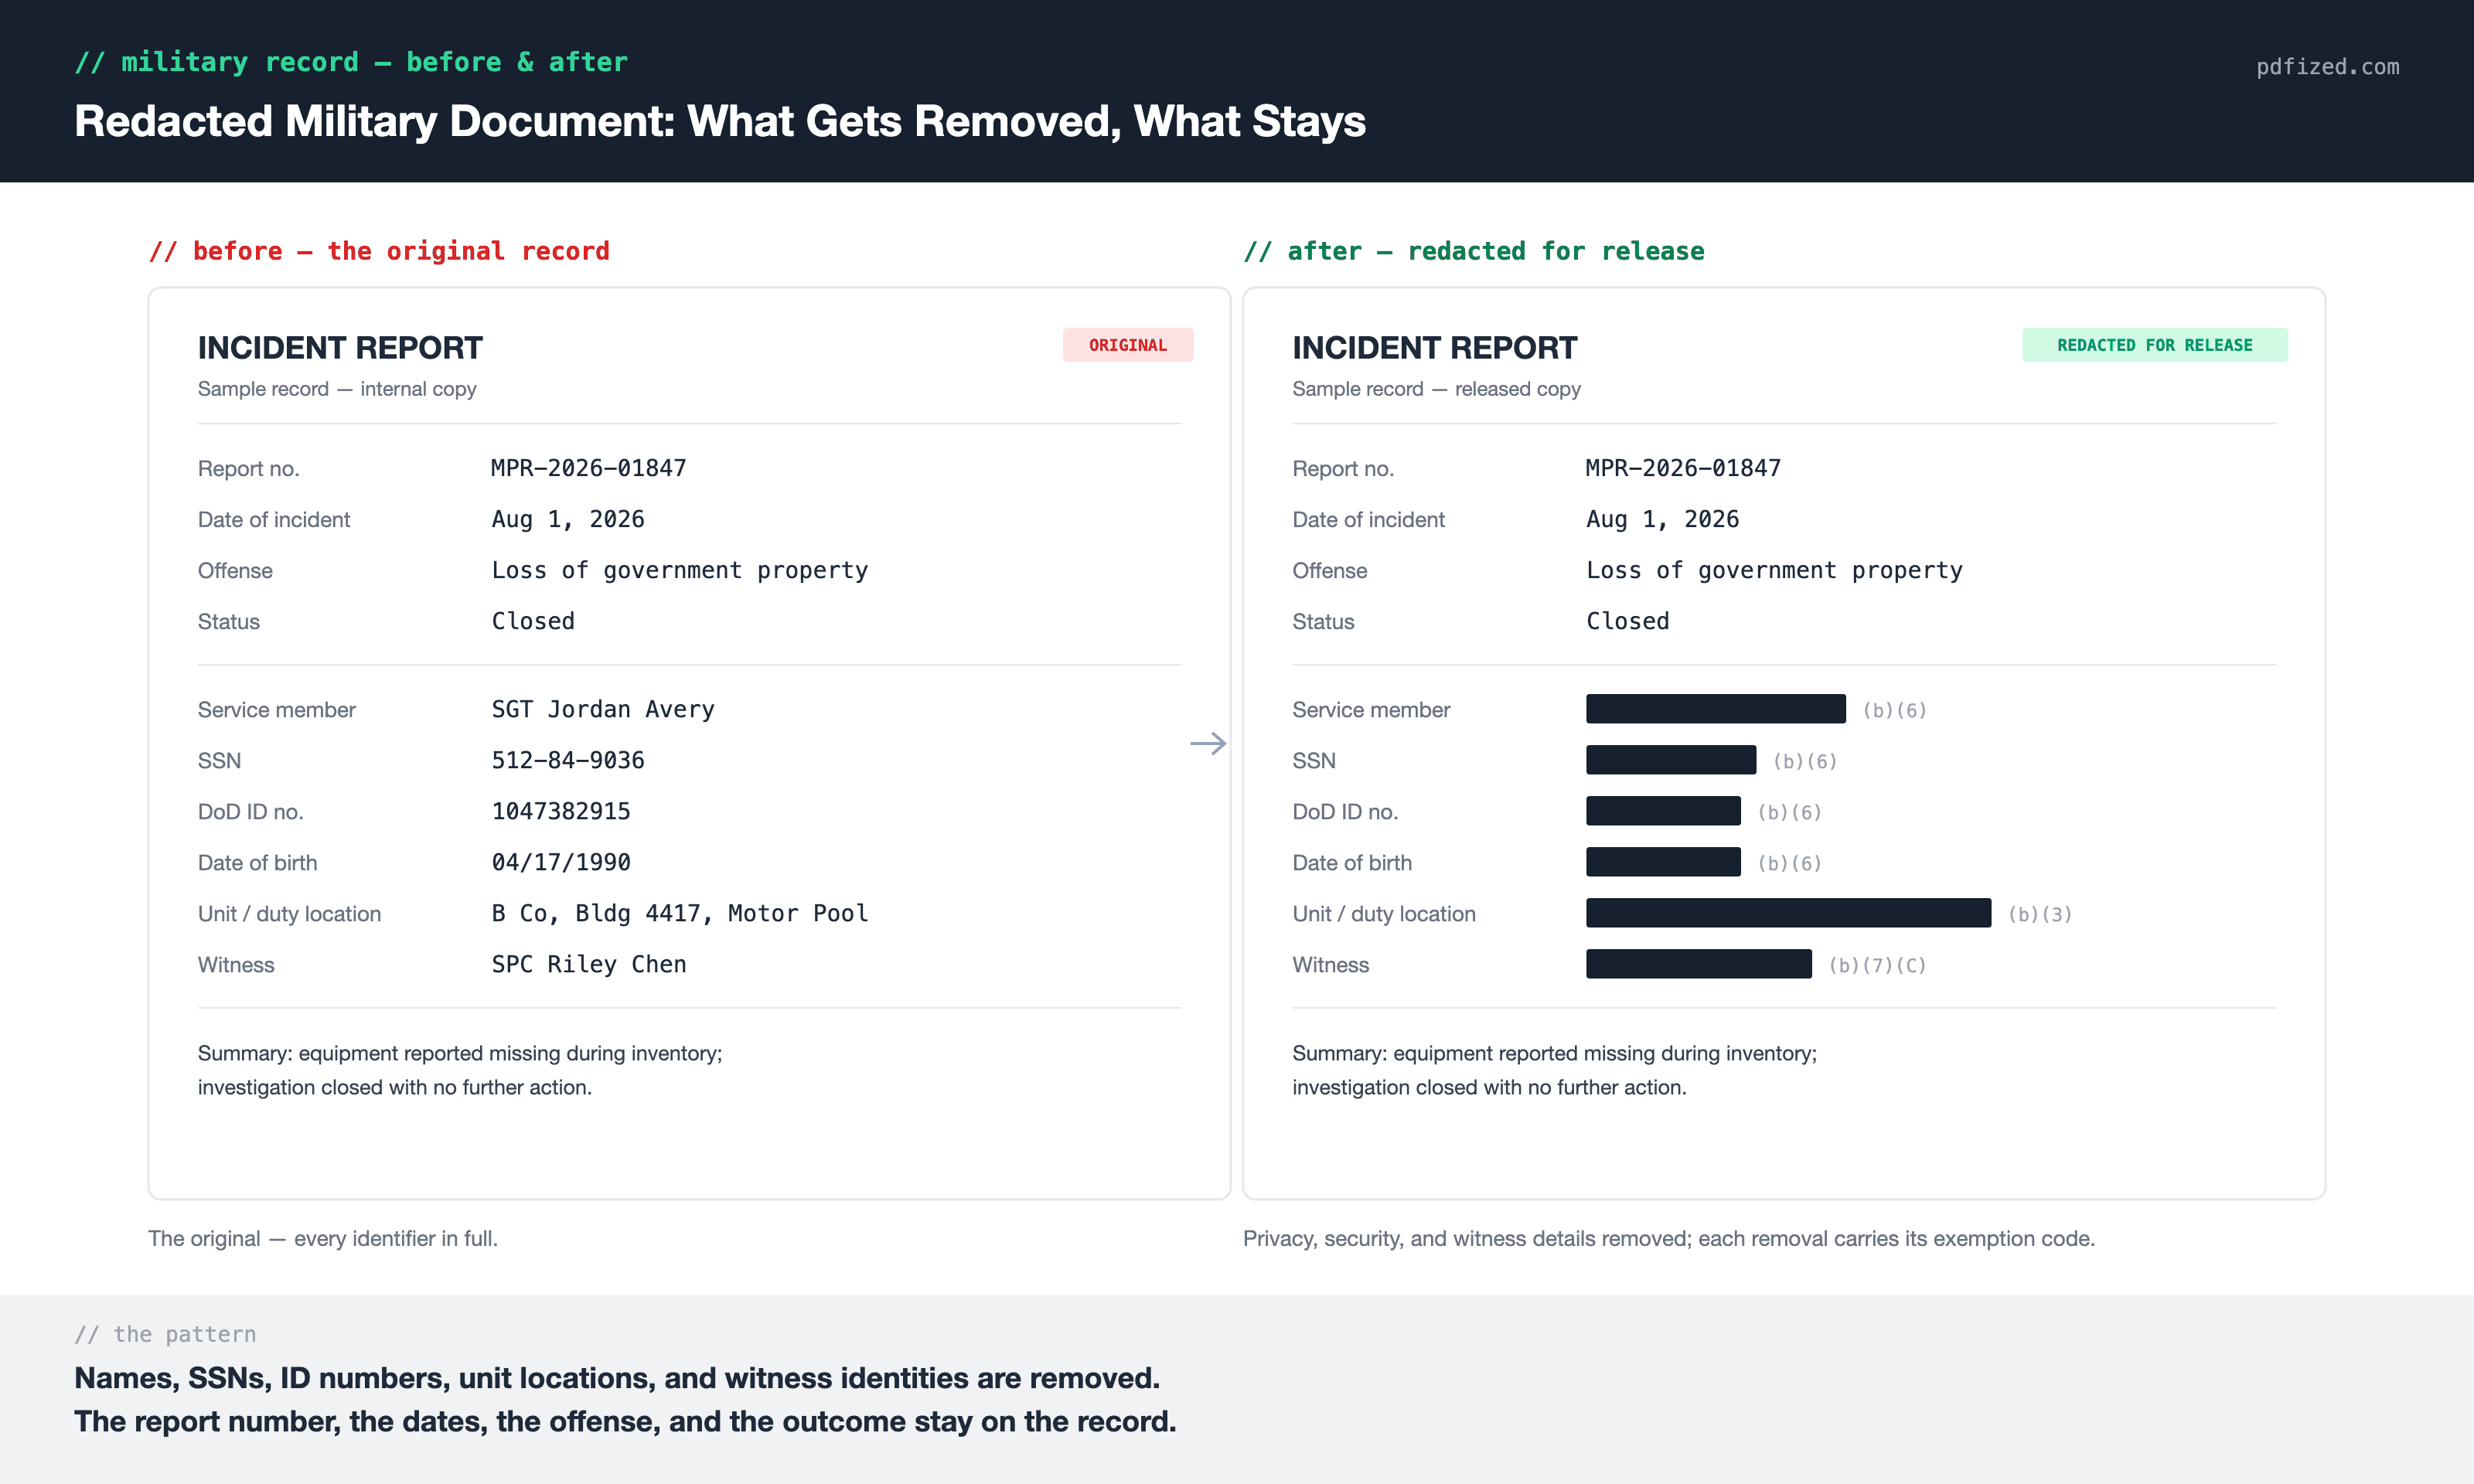
Task: Click the REDACTED FOR RELEASE badge
Action: [x=2154, y=345]
